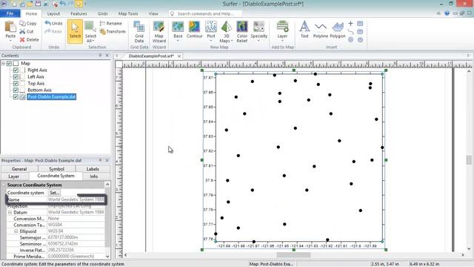Click the Layer add-to-map icon

point(282,27)
